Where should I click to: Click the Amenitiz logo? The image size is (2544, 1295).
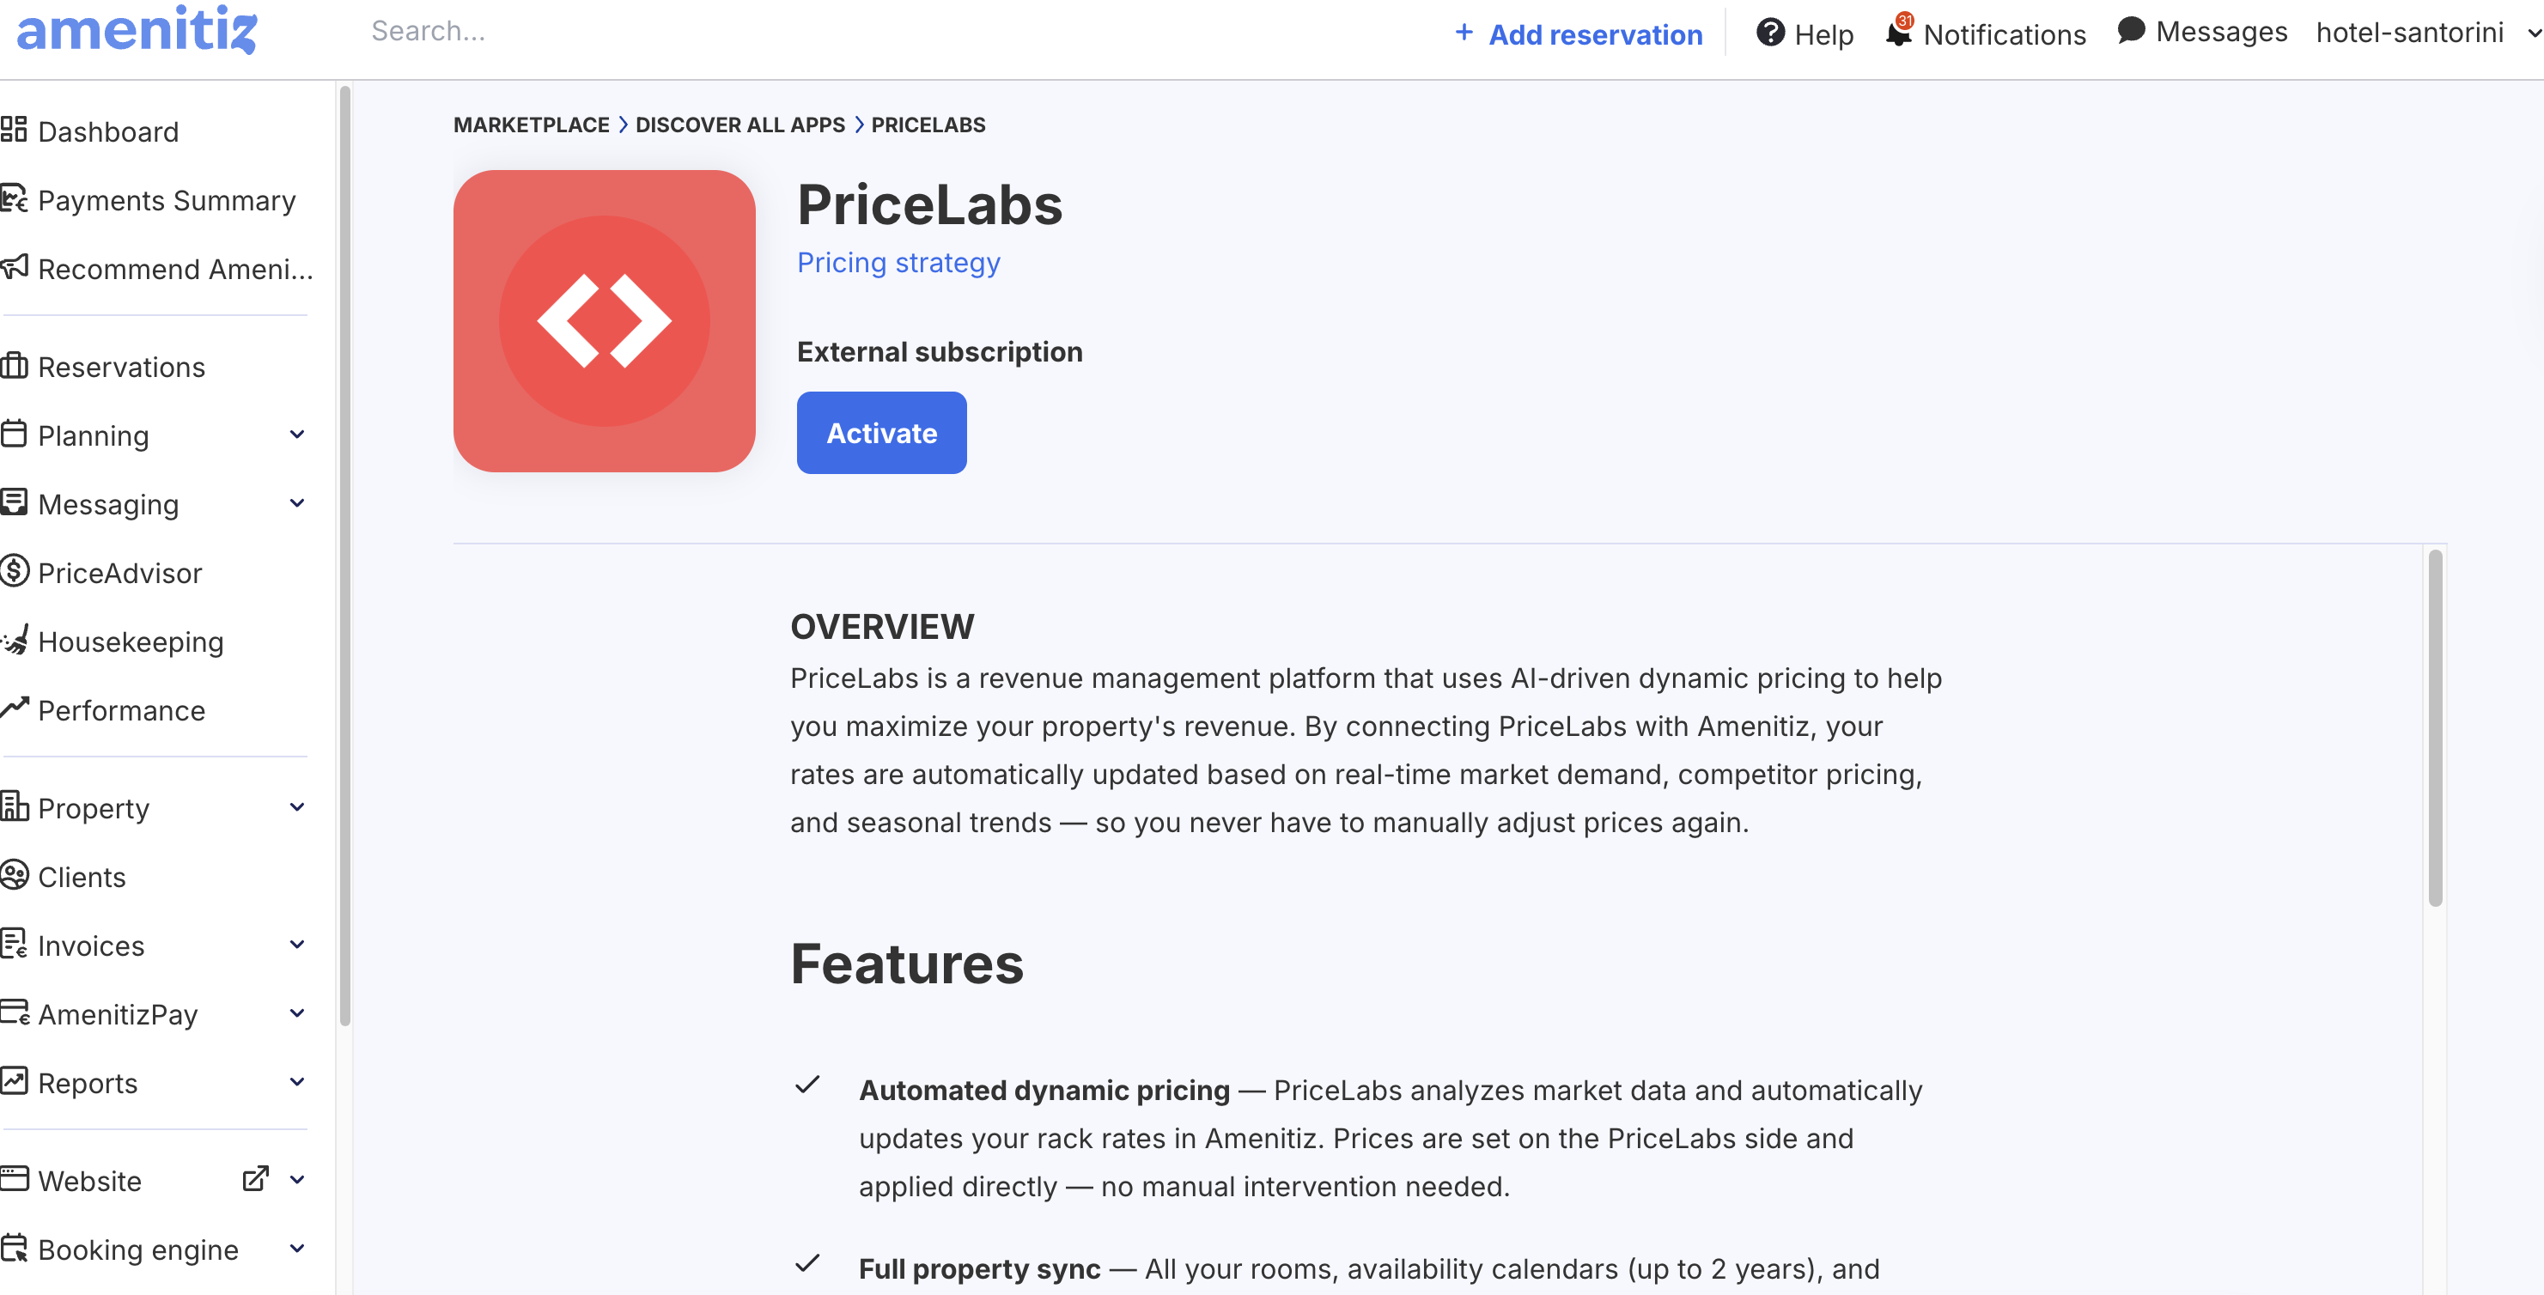[x=137, y=30]
